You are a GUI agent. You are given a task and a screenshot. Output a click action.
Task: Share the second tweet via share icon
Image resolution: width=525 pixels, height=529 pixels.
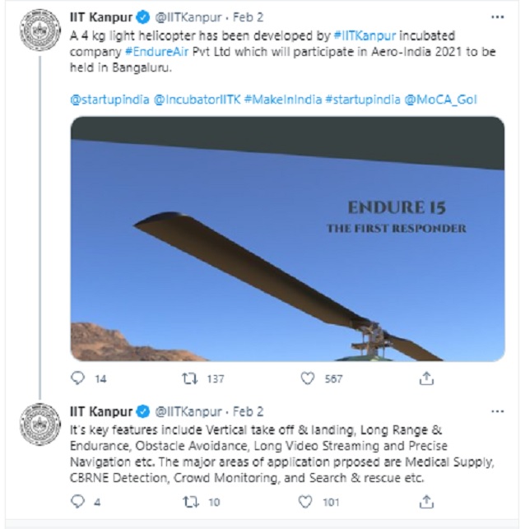426,501
